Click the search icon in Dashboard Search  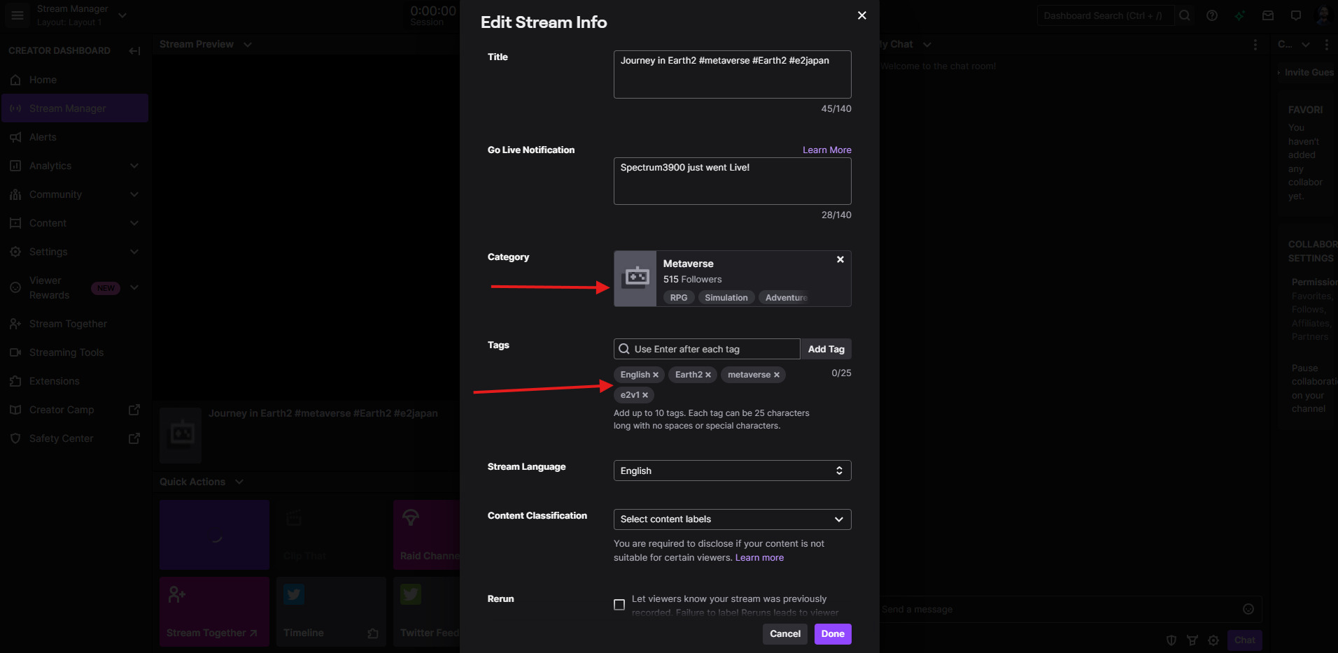pos(1184,15)
